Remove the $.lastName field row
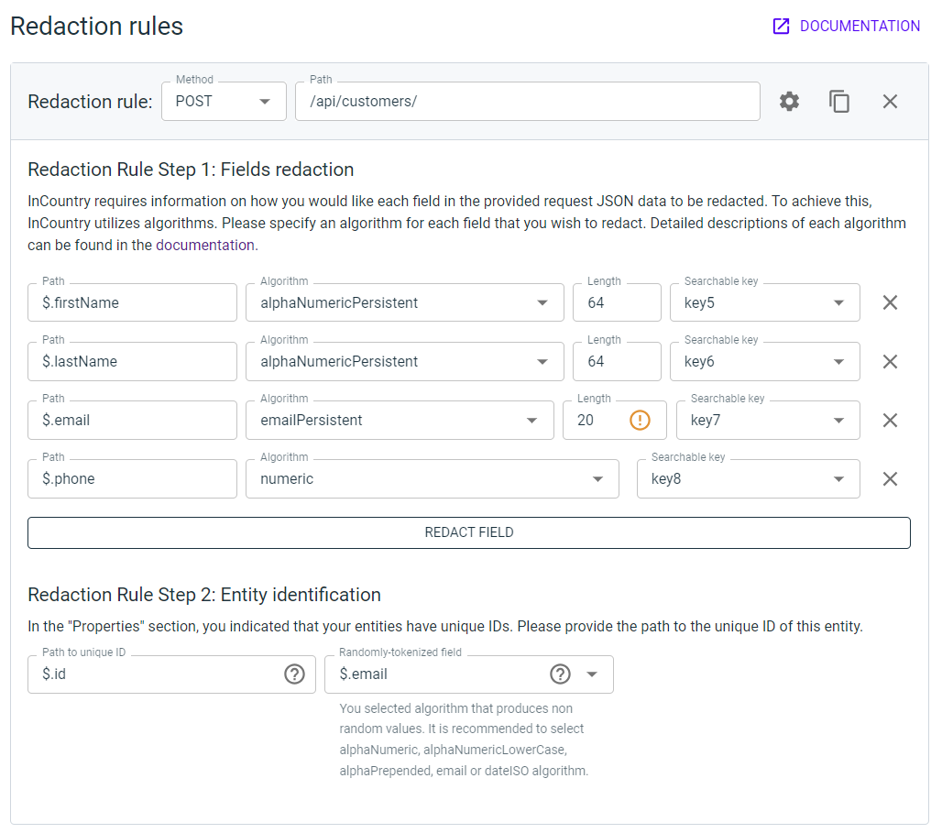This screenshot has width=942, height=833. tap(890, 361)
